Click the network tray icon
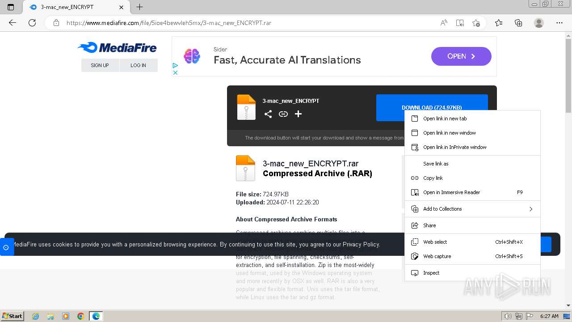Screen dimensions: 572x322 point(519,316)
